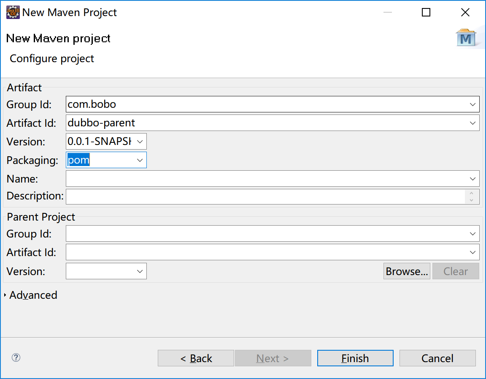Viewport: 486px width, 379px height.
Task: Maximize the New Maven Project window
Action: (x=426, y=12)
